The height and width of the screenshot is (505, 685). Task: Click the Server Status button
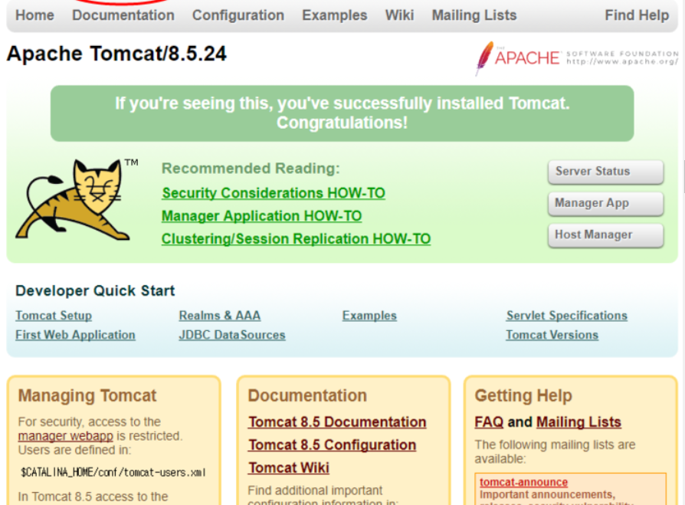pos(606,172)
